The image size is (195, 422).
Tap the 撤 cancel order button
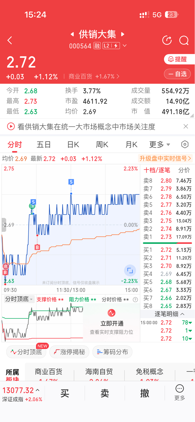point(145,393)
